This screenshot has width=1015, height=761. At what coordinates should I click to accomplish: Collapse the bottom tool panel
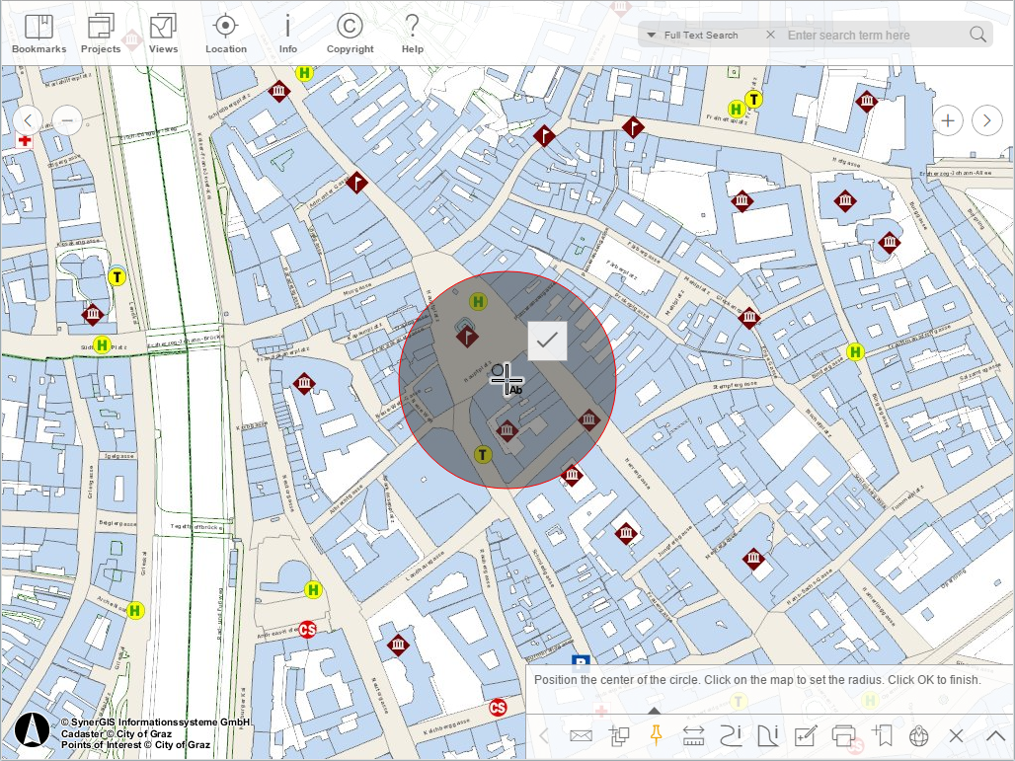(x=995, y=735)
